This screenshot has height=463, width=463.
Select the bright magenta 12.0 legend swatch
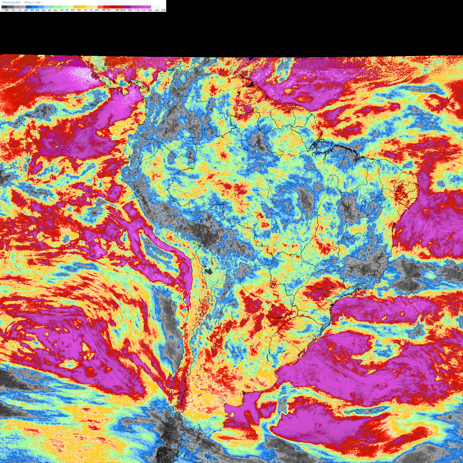point(147,7)
